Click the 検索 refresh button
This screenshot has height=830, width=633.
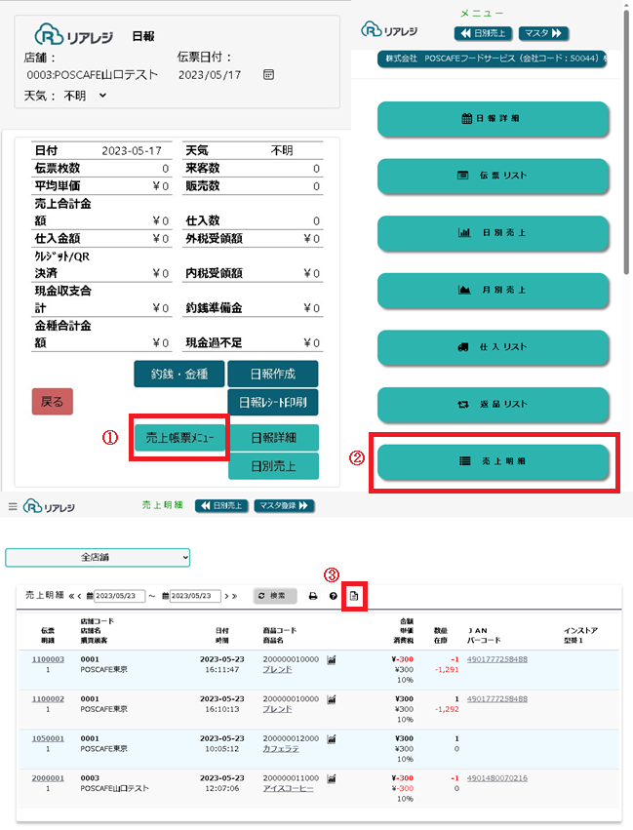point(275,596)
